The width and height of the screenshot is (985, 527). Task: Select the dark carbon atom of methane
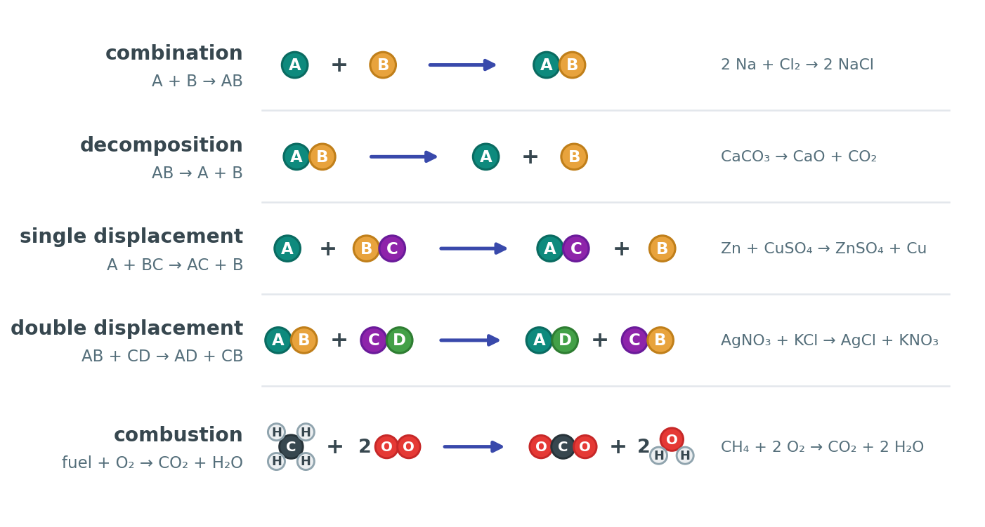(291, 447)
